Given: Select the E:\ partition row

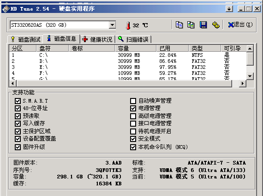Looking at the screenshot, I should (x=128, y=67).
